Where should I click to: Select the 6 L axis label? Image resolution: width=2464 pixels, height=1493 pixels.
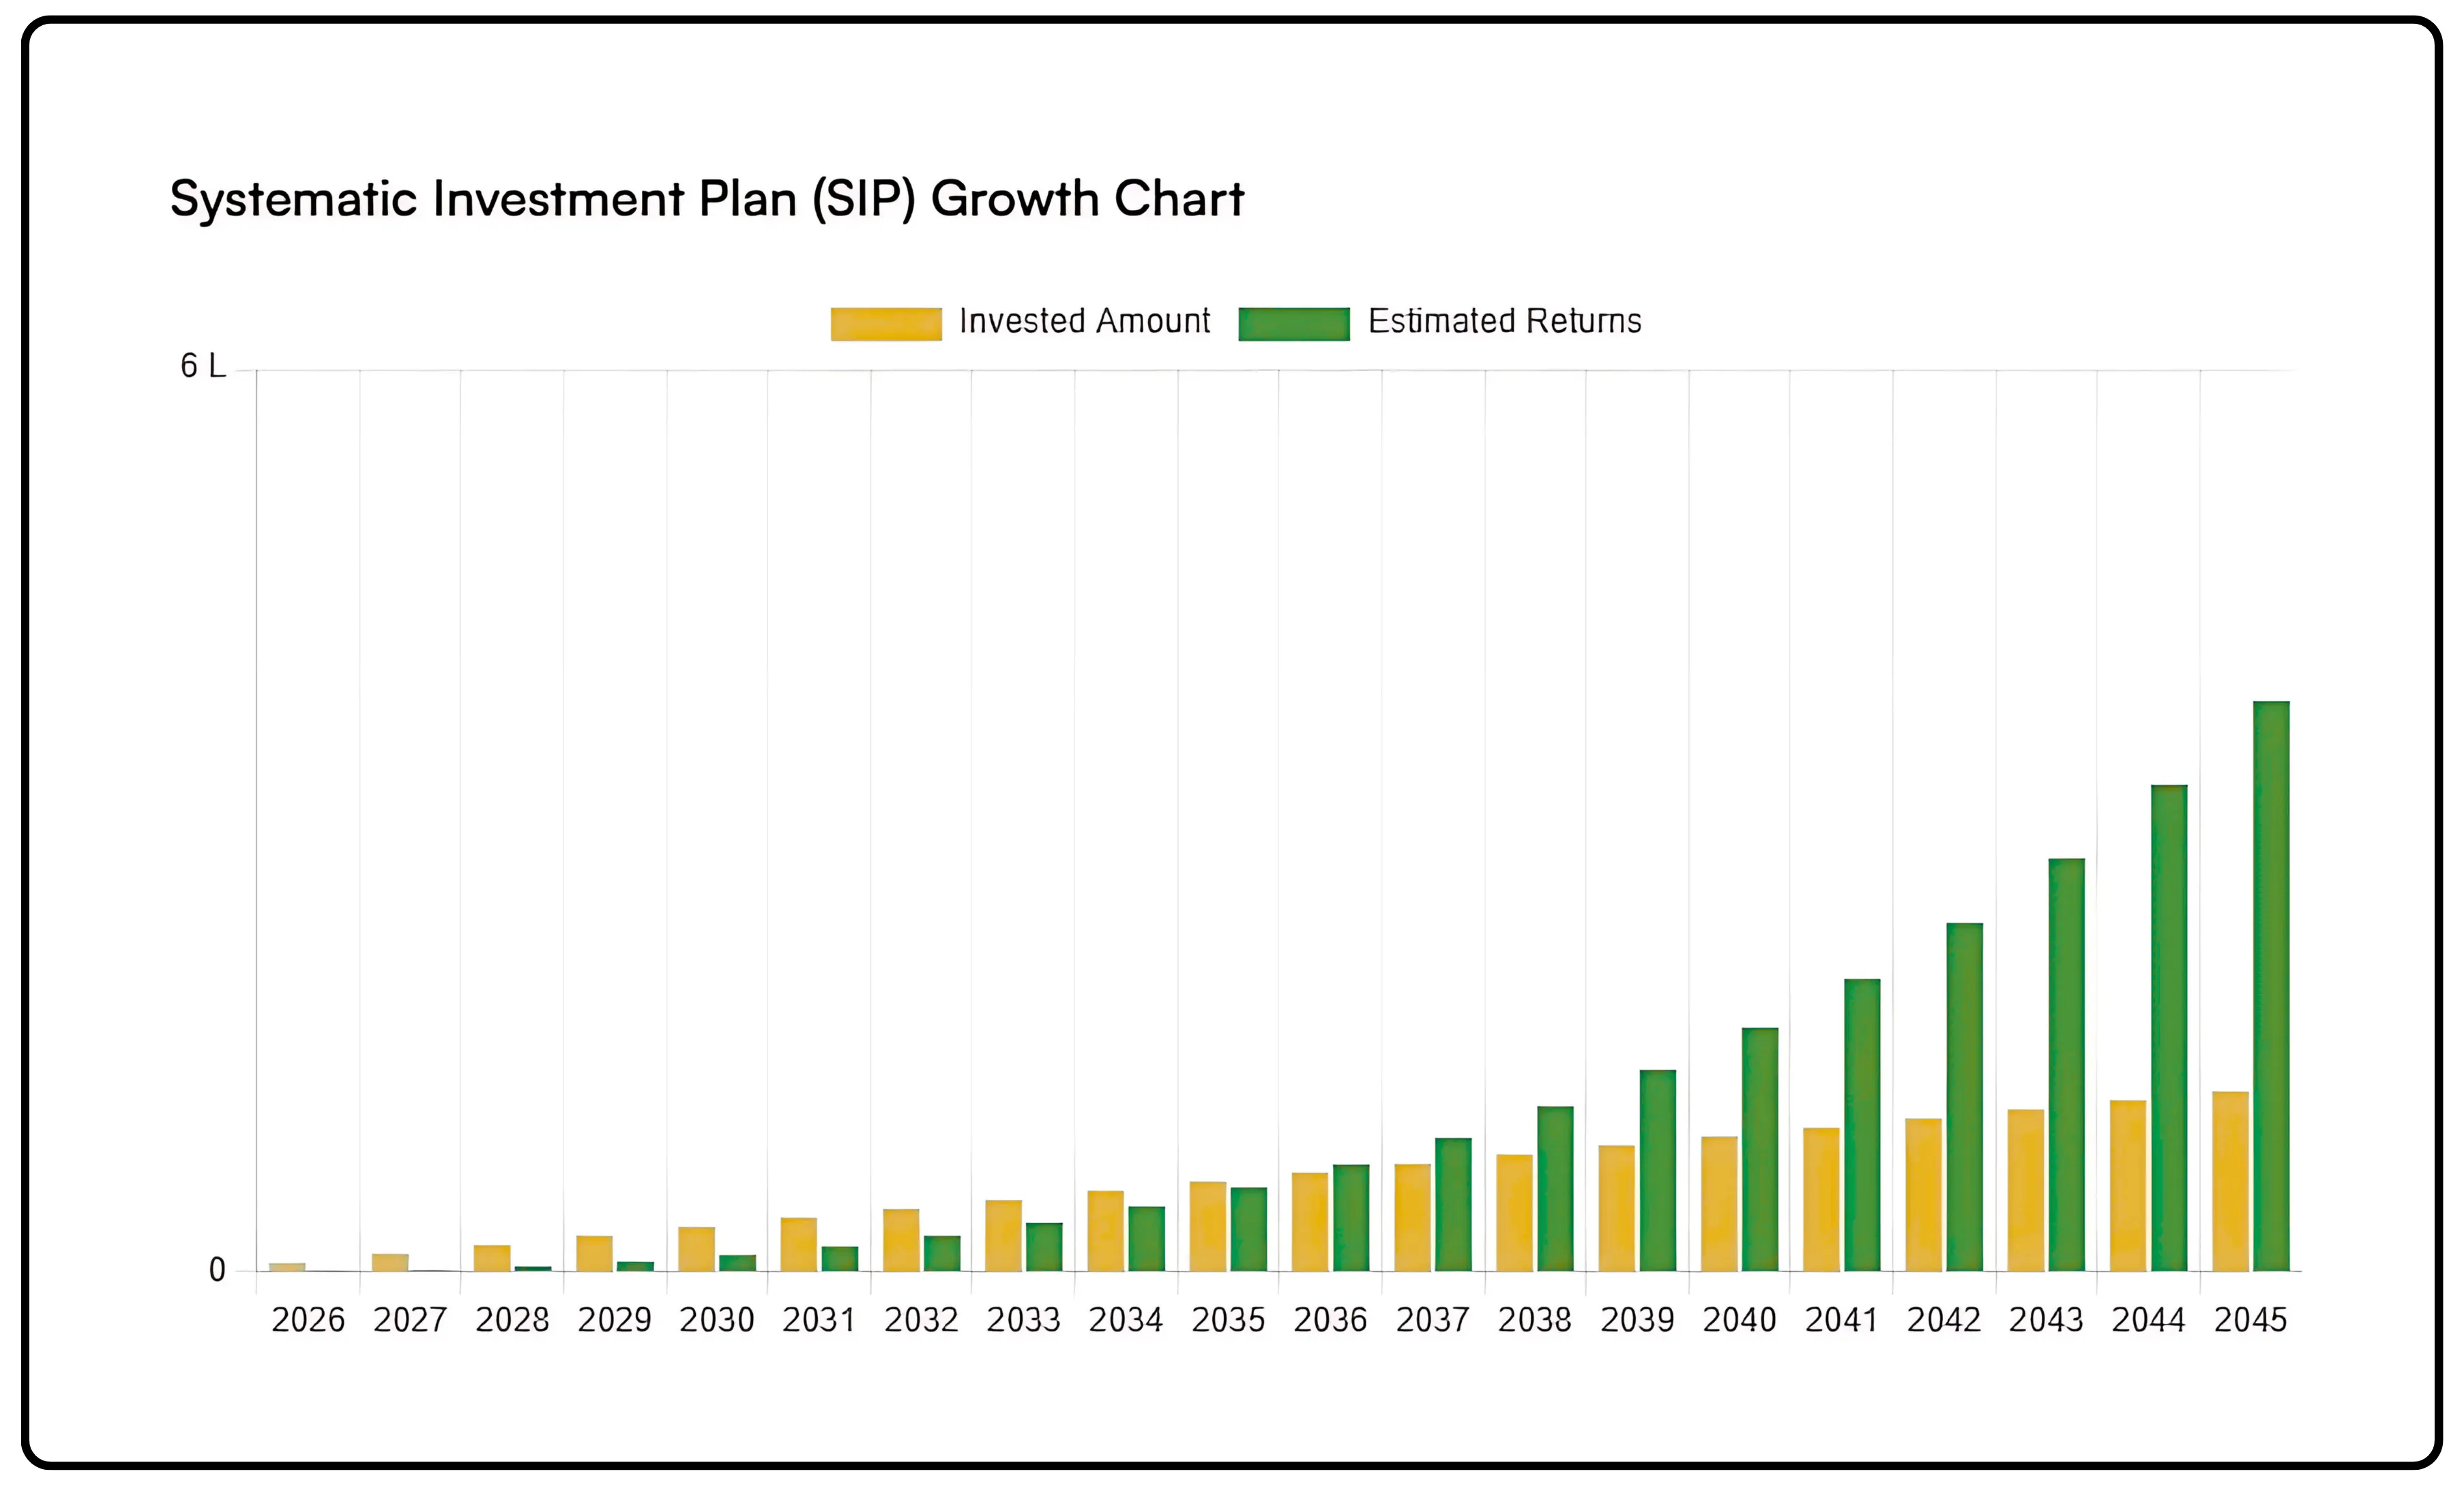203,366
